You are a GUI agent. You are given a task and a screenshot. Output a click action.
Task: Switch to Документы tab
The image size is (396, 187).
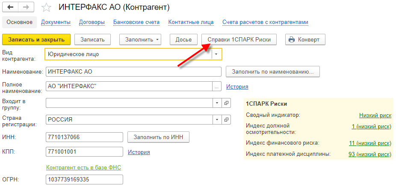(x=56, y=22)
